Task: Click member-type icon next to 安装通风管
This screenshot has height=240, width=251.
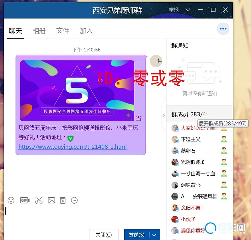Action: pyautogui.click(x=224, y=196)
